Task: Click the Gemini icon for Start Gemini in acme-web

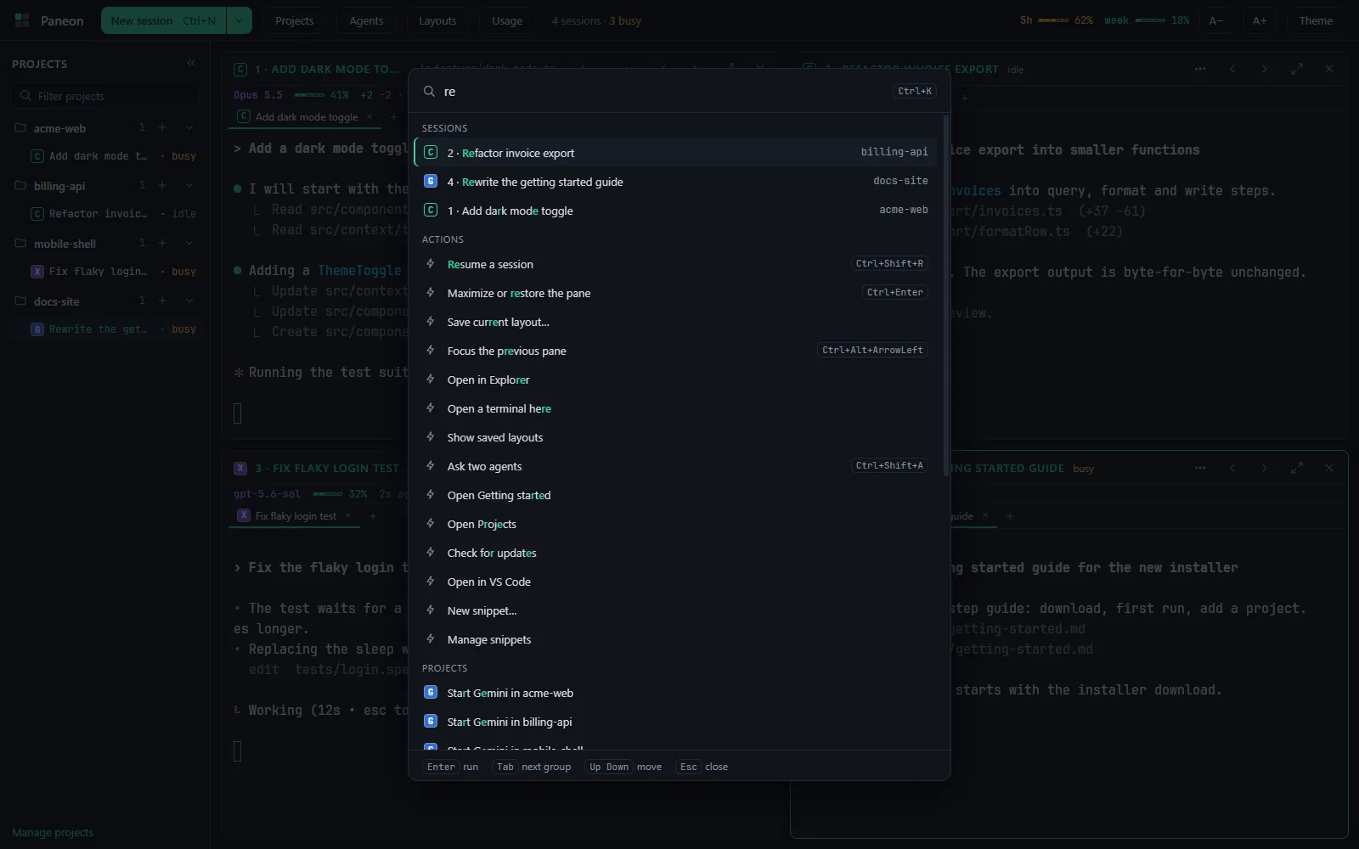Action: coord(431,692)
